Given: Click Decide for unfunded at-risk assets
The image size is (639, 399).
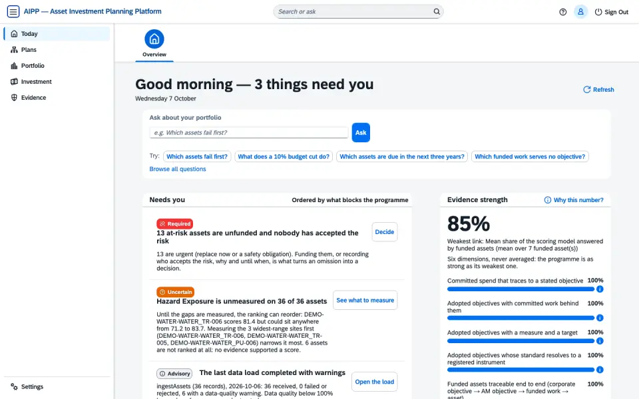Looking at the screenshot, I should pos(384,231).
